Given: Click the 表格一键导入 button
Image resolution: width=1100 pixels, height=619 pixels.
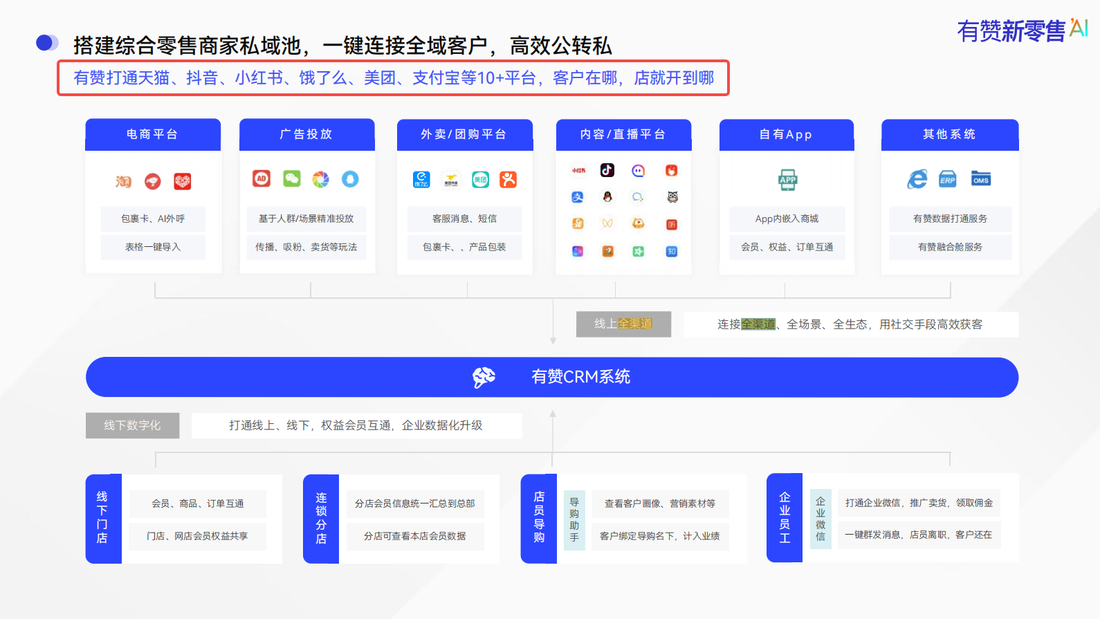Looking at the screenshot, I should pyautogui.click(x=153, y=247).
